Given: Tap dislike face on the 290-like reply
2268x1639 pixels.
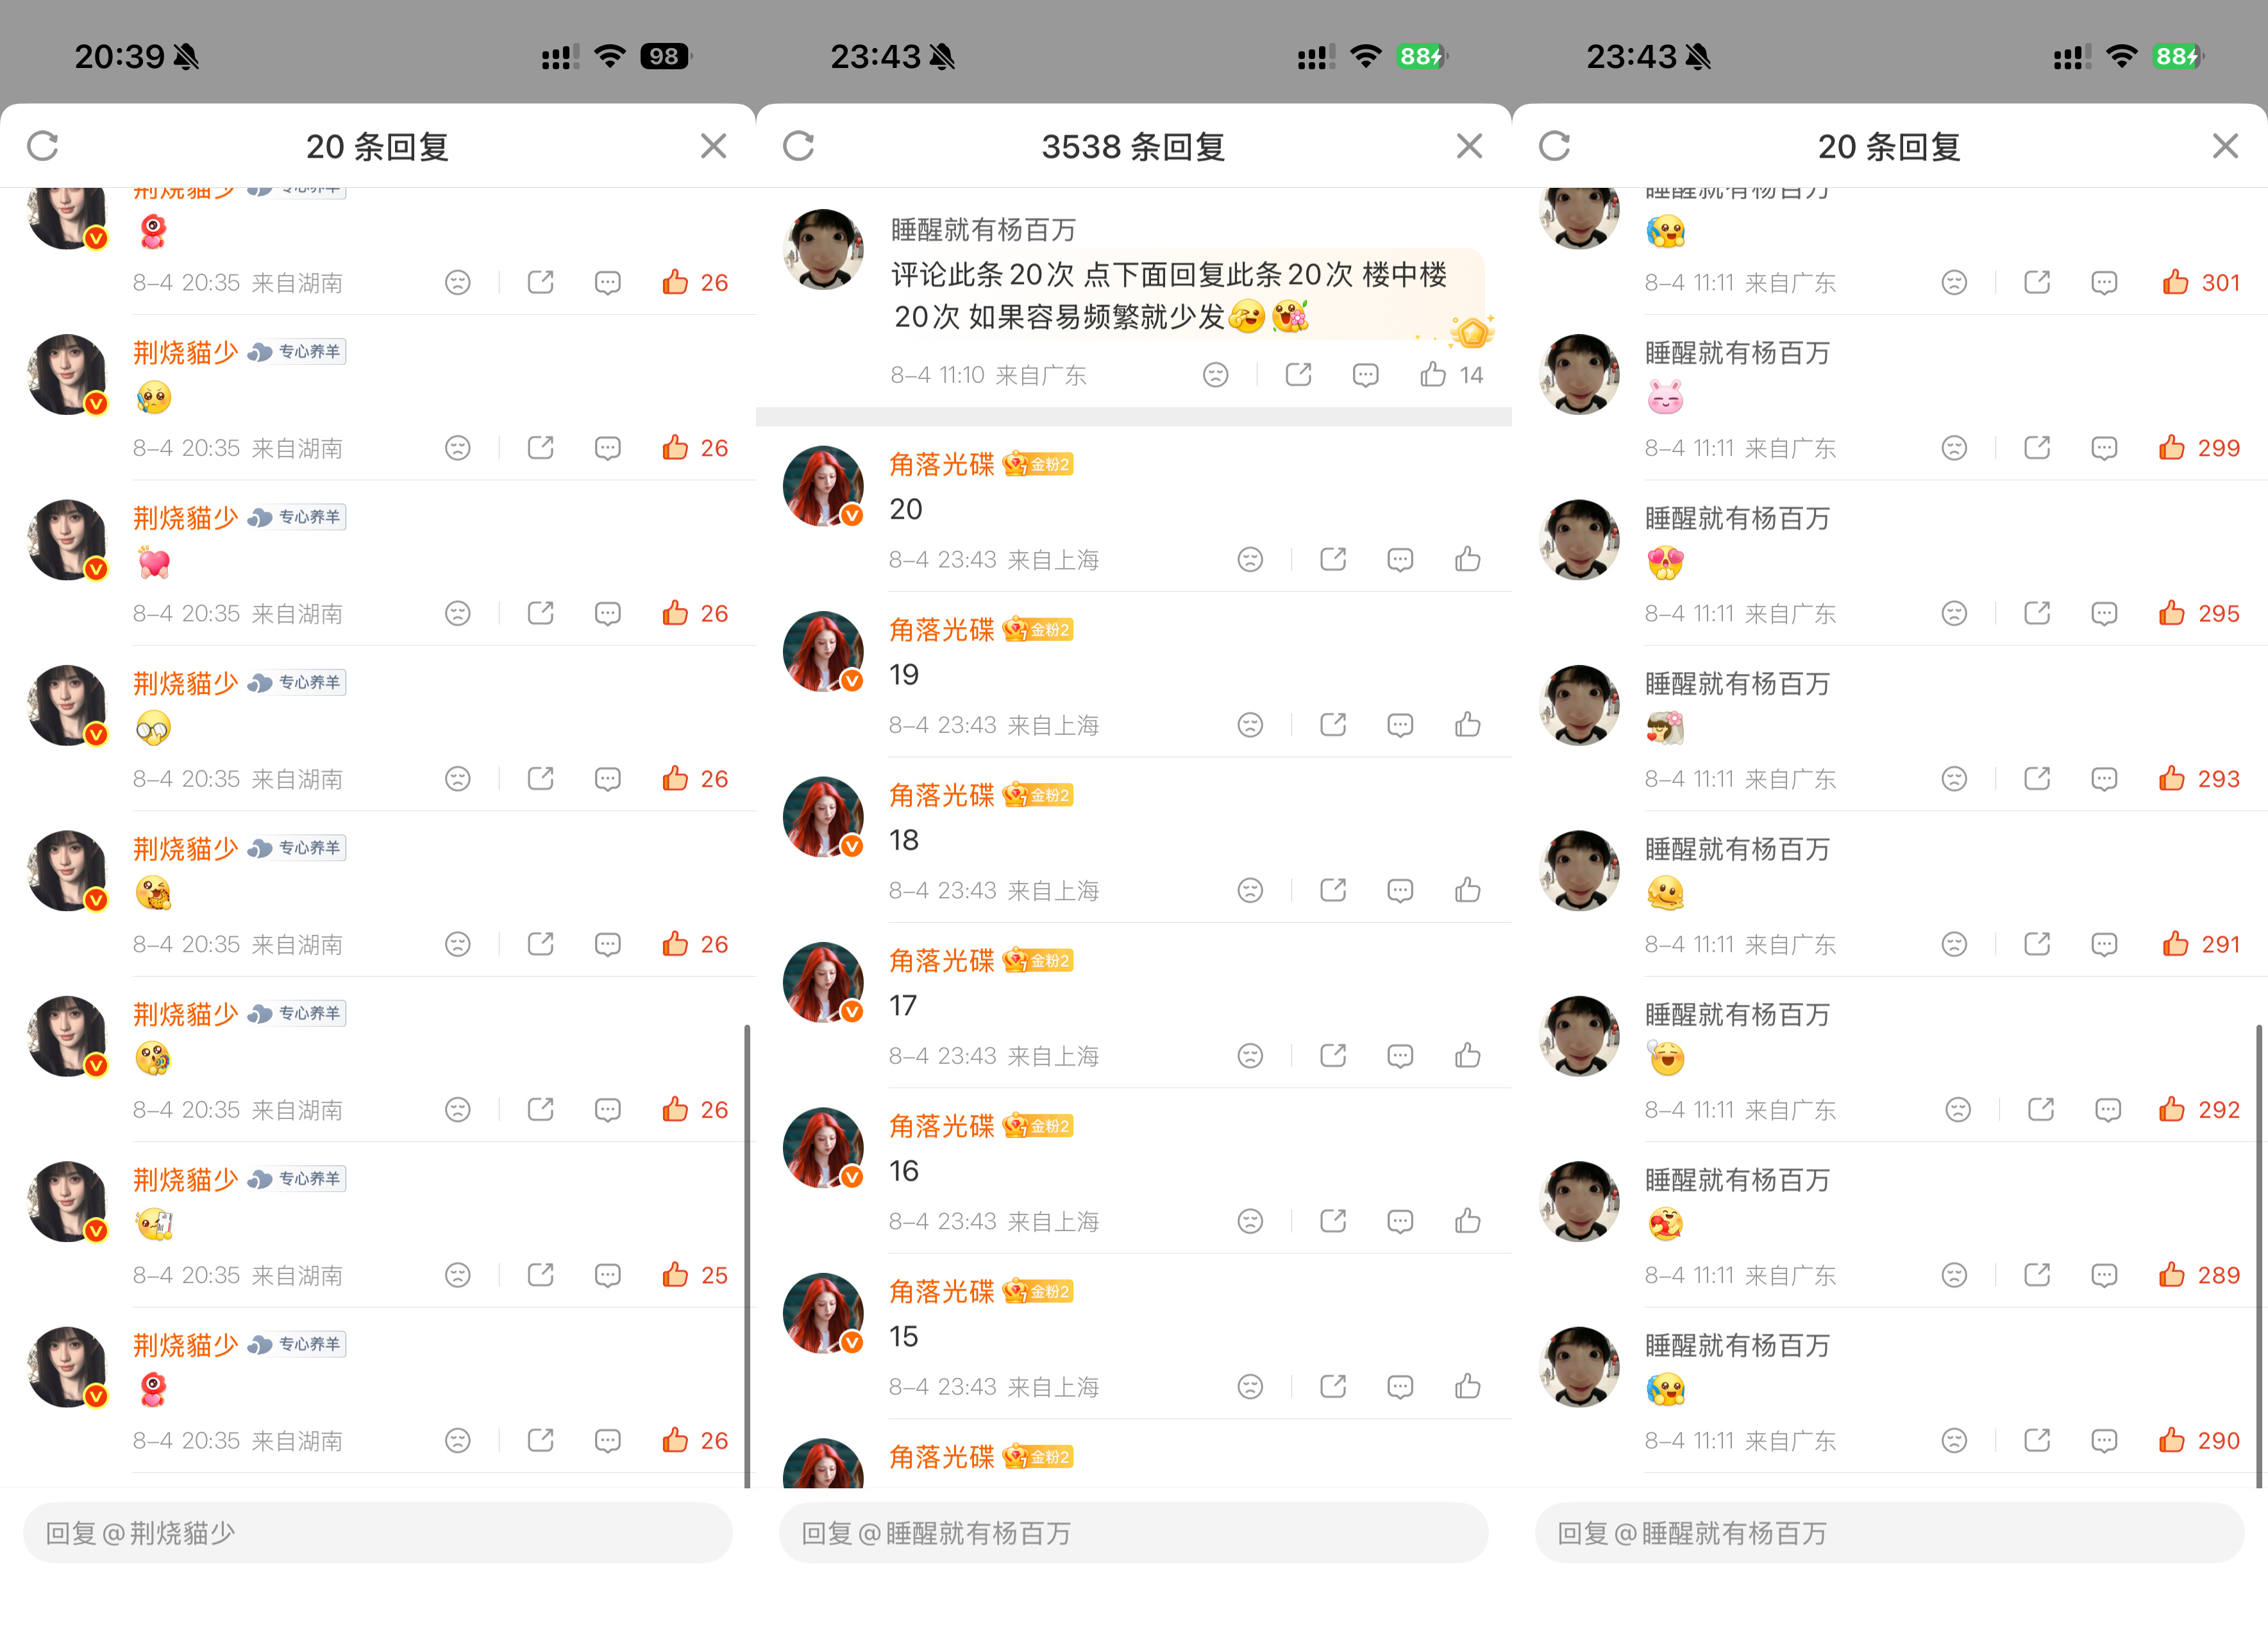Looking at the screenshot, I should click(x=1955, y=1440).
